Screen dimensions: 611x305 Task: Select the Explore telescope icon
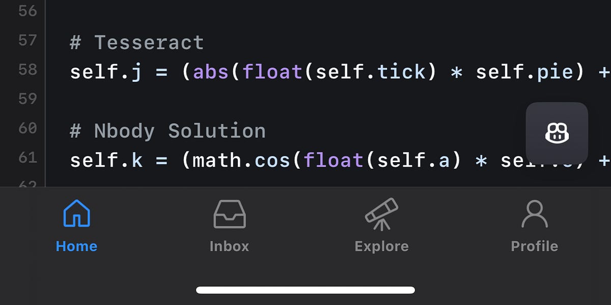point(381,213)
